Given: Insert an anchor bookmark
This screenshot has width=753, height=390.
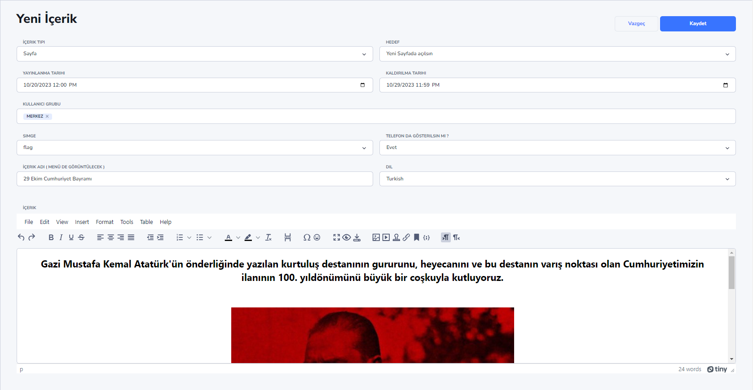Looking at the screenshot, I should click(x=417, y=237).
